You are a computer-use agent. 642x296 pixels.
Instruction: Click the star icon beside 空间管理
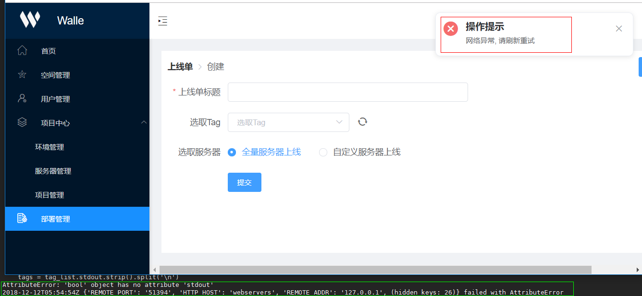point(22,74)
